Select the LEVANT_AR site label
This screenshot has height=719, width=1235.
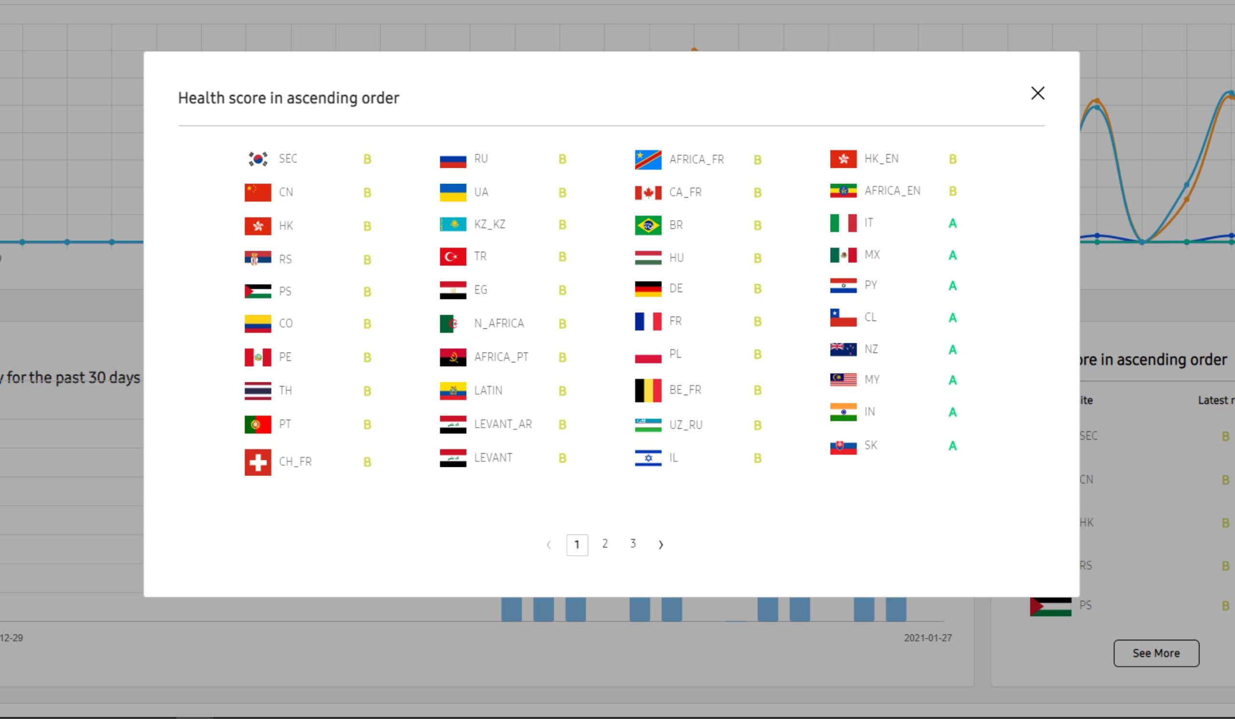pyautogui.click(x=503, y=424)
